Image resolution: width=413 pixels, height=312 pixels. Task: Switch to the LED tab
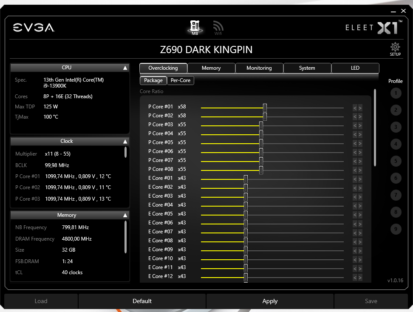point(355,68)
